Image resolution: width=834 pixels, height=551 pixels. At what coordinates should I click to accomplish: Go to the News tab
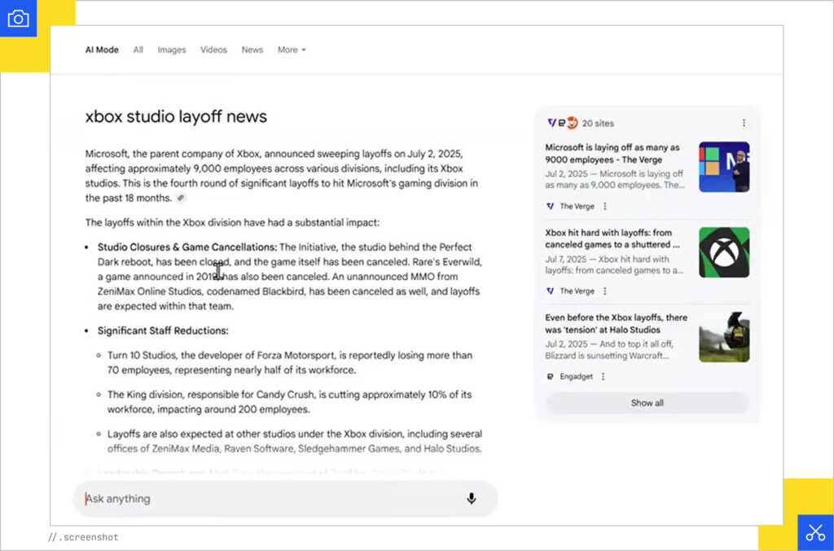pos(252,50)
